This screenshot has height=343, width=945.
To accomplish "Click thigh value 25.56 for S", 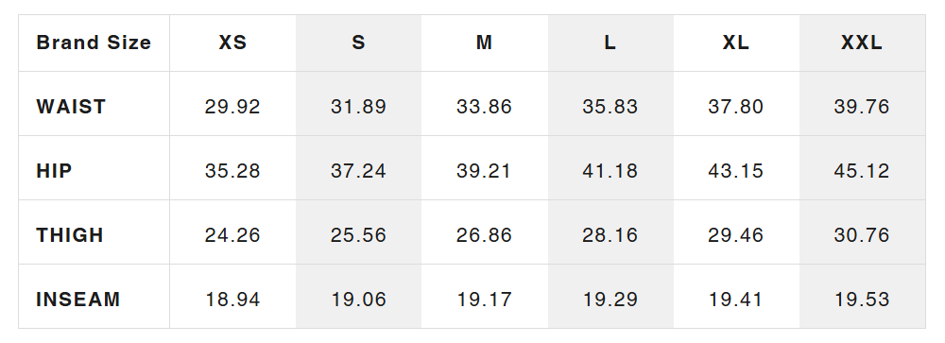I will pos(358,235).
